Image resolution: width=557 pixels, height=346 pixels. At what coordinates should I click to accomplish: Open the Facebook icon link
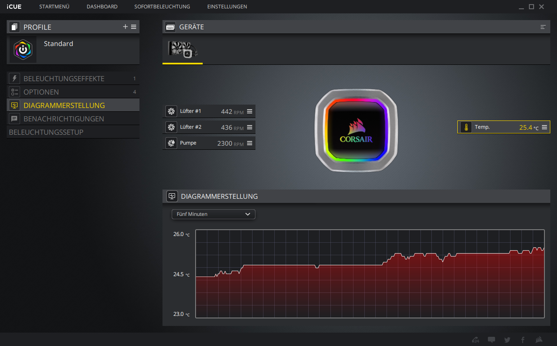[x=523, y=340]
